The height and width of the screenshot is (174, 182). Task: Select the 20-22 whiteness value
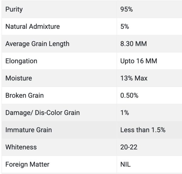coord(128,147)
